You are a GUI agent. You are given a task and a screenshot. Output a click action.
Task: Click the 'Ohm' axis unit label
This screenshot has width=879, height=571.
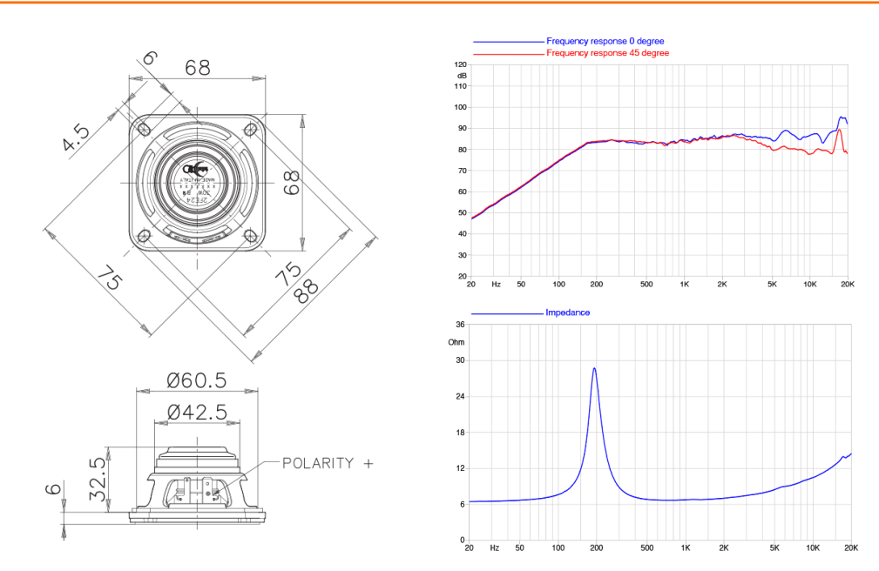point(456,342)
